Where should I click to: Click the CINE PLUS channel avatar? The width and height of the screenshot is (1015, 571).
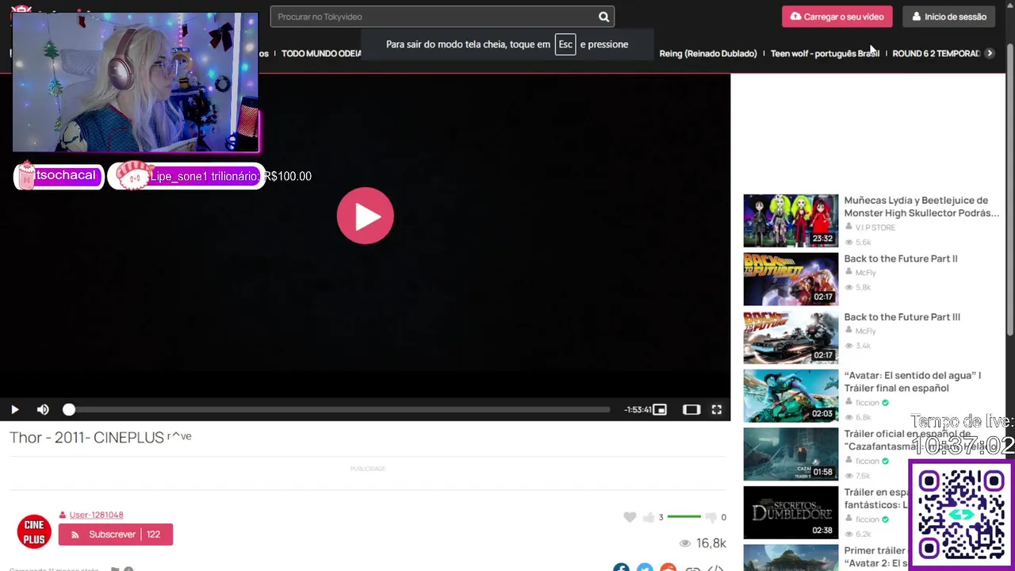(x=34, y=531)
